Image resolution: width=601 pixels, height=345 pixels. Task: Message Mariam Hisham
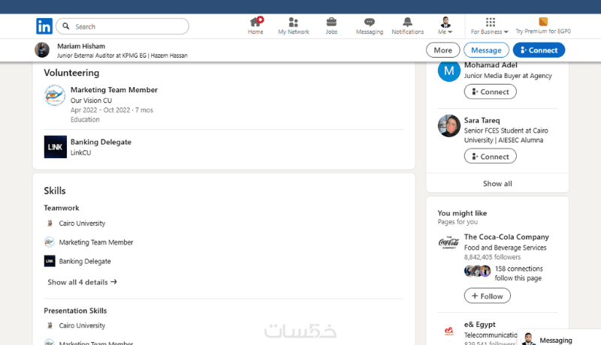click(x=486, y=50)
